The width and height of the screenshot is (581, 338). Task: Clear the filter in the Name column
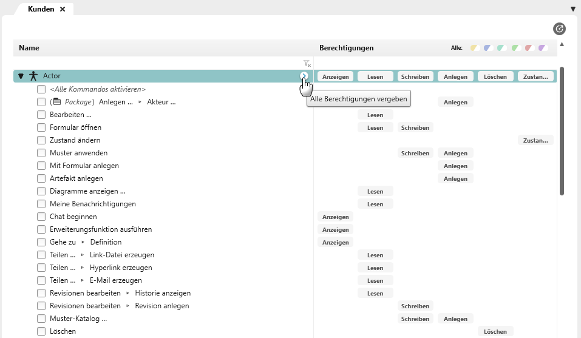[307, 63]
